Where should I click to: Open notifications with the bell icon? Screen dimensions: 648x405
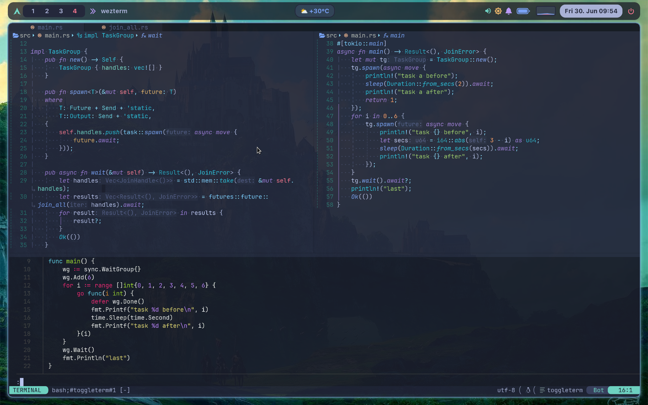[509, 11]
